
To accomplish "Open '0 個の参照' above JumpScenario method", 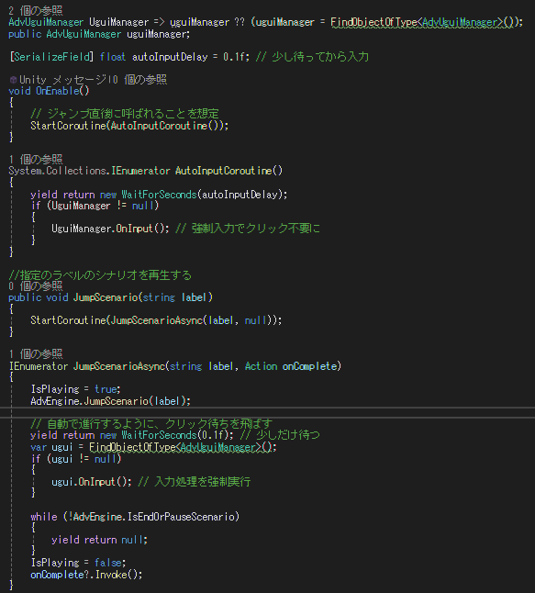I will pyautogui.click(x=36, y=285).
